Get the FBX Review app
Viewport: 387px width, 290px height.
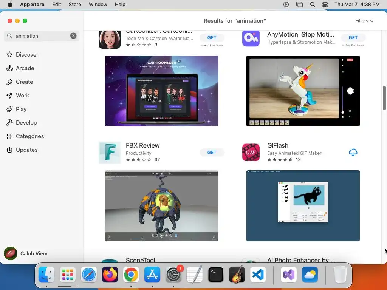click(x=212, y=153)
